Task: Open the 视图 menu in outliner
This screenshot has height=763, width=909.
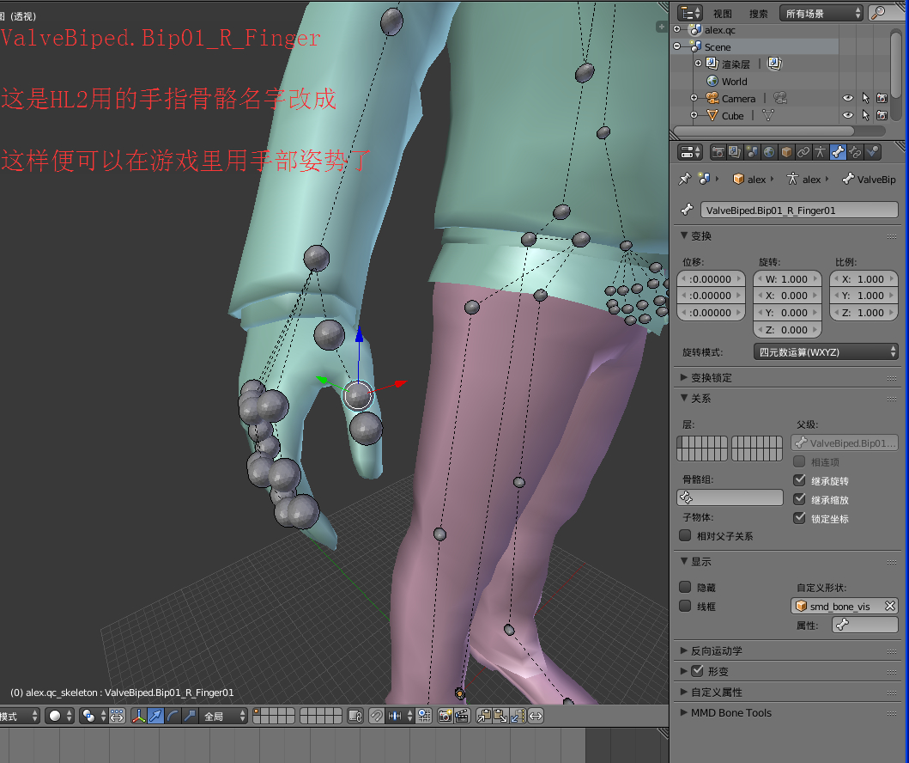Action: [x=723, y=14]
